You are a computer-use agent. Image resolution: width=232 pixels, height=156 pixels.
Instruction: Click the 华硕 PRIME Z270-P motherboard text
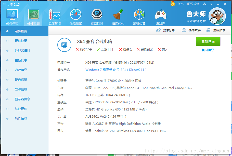pyautogui.click(x=139, y=88)
